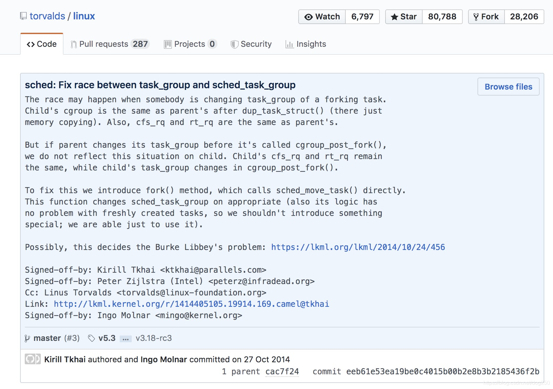Viewport: 553px width, 389px height.
Task: Open the torvalds user profile link
Action: click(x=47, y=16)
